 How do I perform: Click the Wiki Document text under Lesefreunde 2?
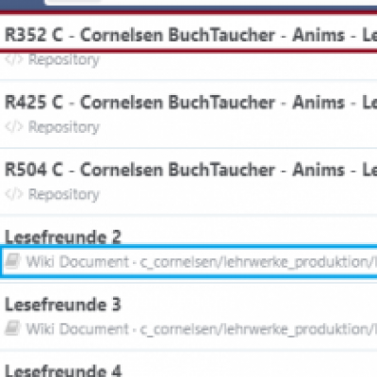click(77, 261)
